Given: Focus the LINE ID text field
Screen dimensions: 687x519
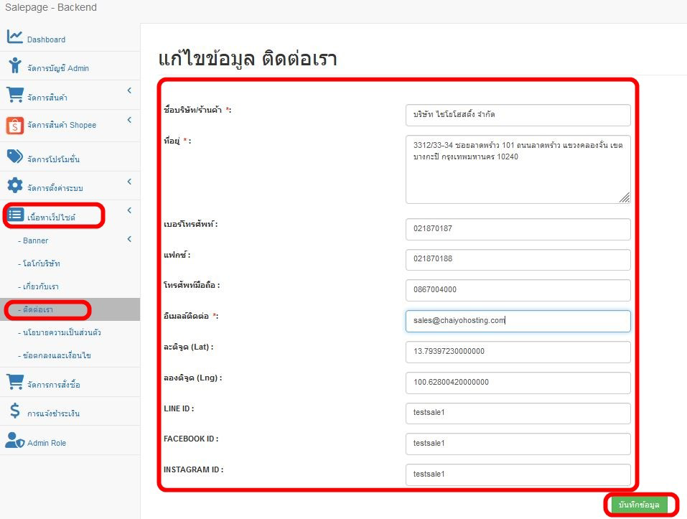Looking at the screenshot, I should tap(518, 413).
